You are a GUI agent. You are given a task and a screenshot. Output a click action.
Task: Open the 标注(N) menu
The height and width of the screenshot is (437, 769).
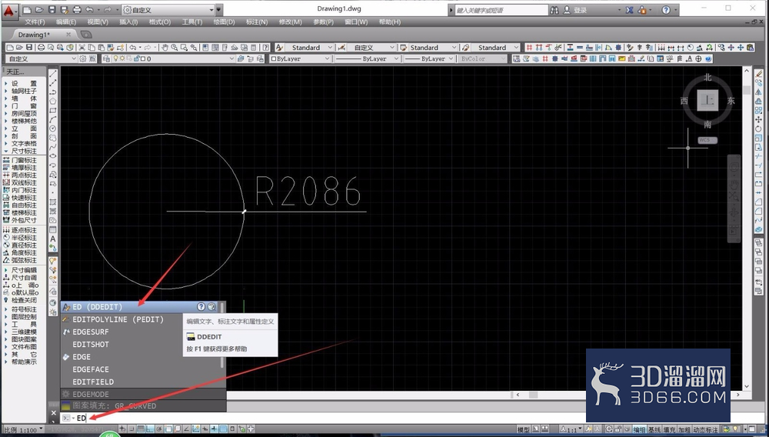(257, 22)
